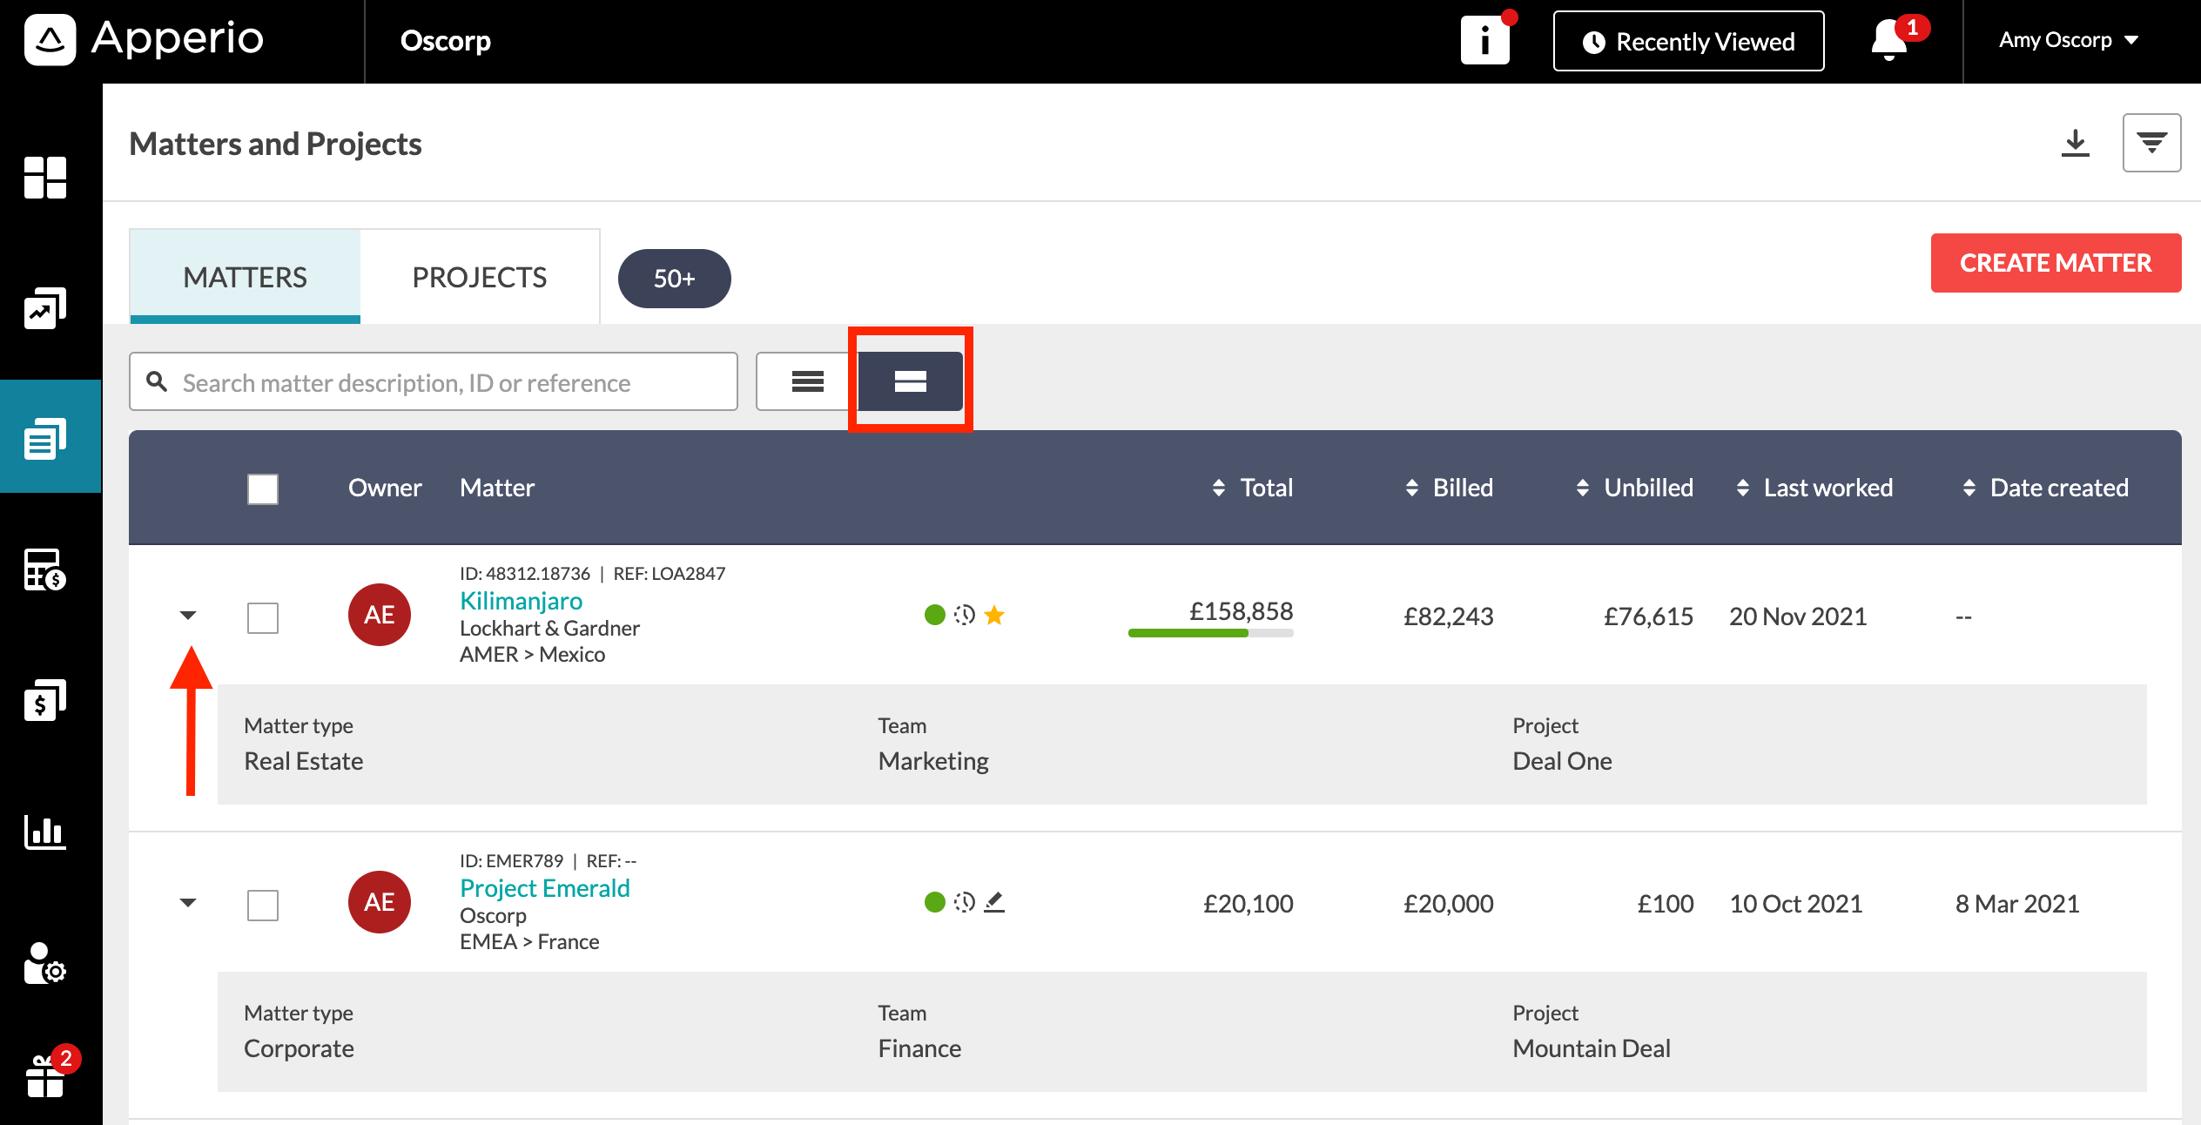This screenshot has width=2201, height=1125.
Task: Open the bar chart reports sidebar icon
Action: (45, 832)
